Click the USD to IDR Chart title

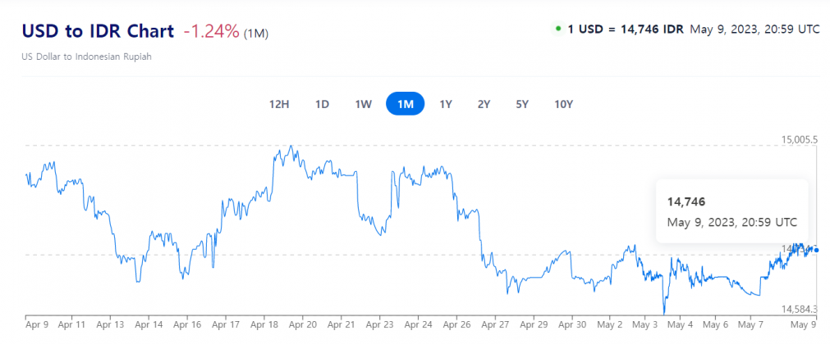pyautogui.click(x=98, y=31)
